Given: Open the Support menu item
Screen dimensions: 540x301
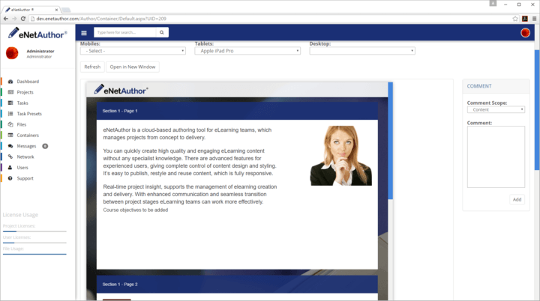Looking at the screenshot, I should point(25,178).
